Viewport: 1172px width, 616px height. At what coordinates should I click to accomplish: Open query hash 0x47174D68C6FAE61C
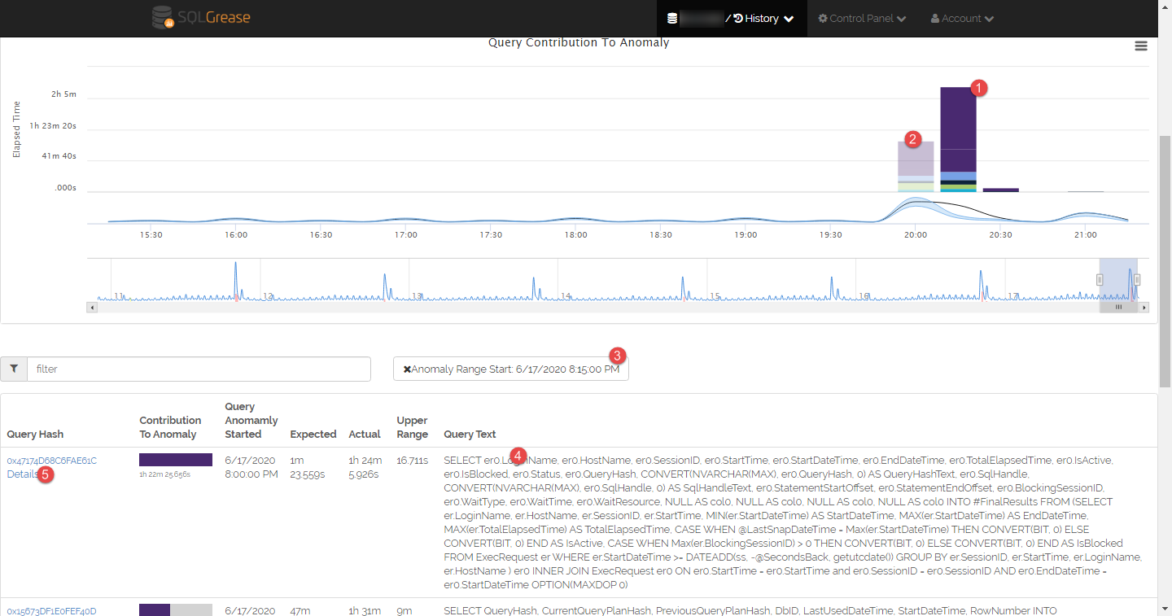tap(52, 461)
